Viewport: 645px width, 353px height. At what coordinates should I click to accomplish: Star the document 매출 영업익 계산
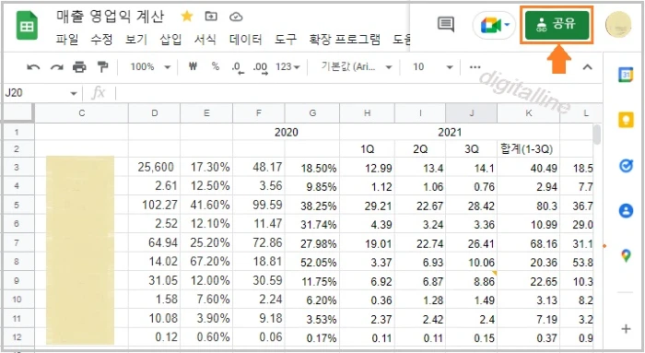(x=187, y=17)
